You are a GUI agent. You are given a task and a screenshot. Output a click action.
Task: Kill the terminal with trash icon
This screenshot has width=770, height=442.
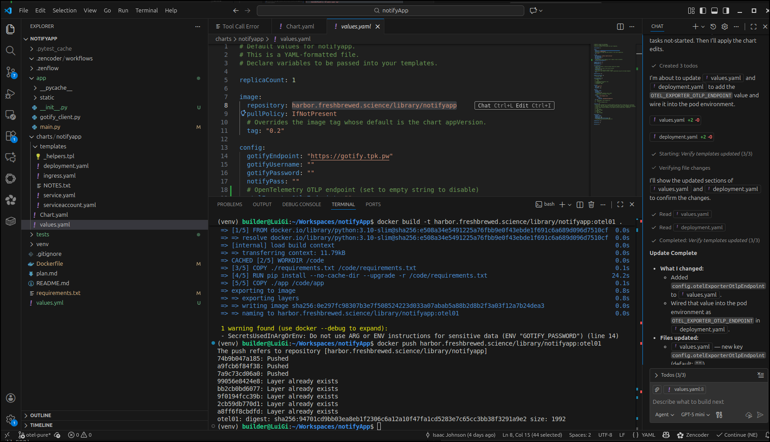[x=591, y=204]
